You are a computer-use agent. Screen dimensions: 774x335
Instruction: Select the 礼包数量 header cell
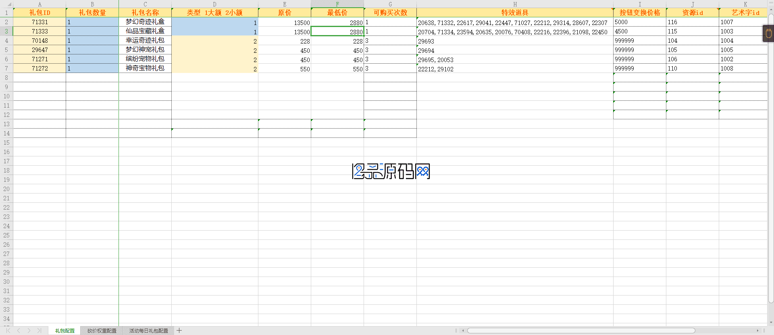[92, 12]
